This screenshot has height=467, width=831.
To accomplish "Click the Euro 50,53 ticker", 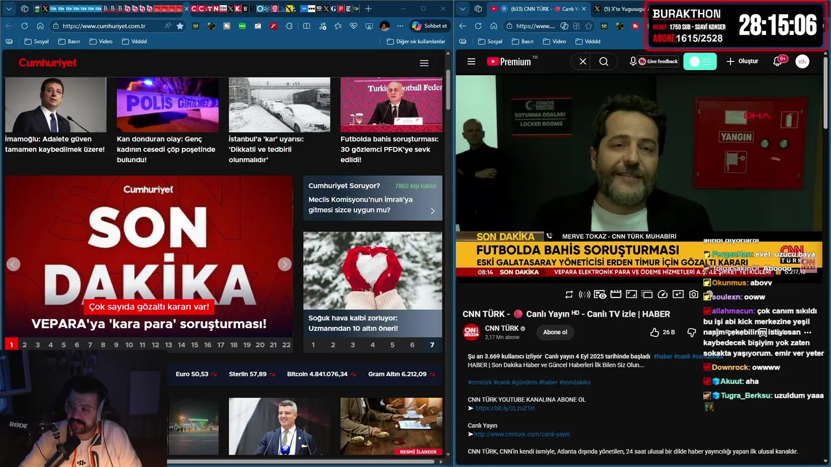I will (196, 374).
